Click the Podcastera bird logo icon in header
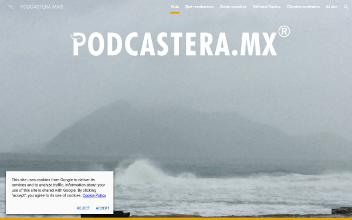This screenshot has height=220, width=352. click(x=12, y=7)
